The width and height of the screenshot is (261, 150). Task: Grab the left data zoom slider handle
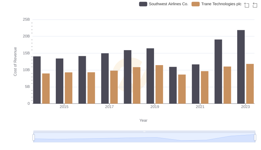(34, 138)
